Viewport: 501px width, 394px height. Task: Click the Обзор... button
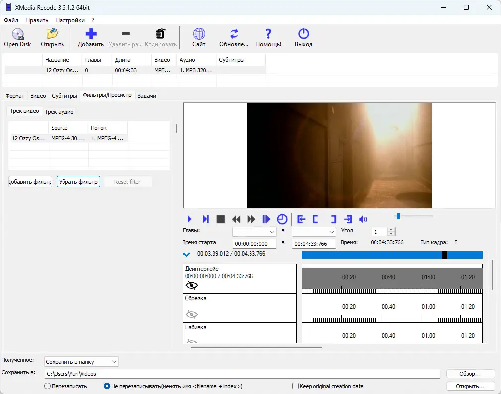point(470,374)
